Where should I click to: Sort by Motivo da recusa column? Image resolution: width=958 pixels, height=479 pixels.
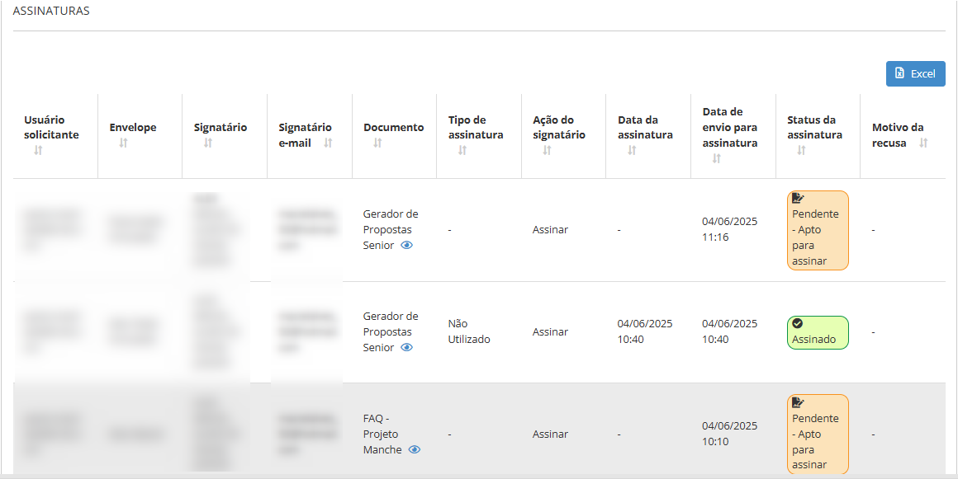click(923, 143)
